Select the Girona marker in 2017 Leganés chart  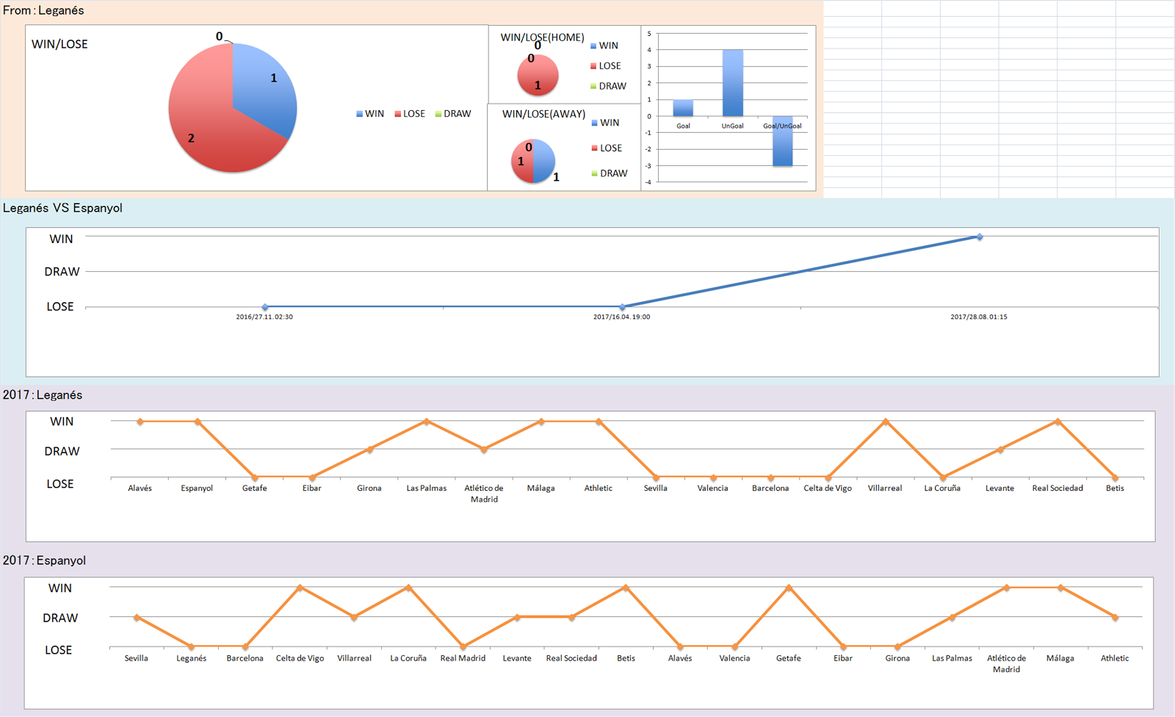[369, 450]
